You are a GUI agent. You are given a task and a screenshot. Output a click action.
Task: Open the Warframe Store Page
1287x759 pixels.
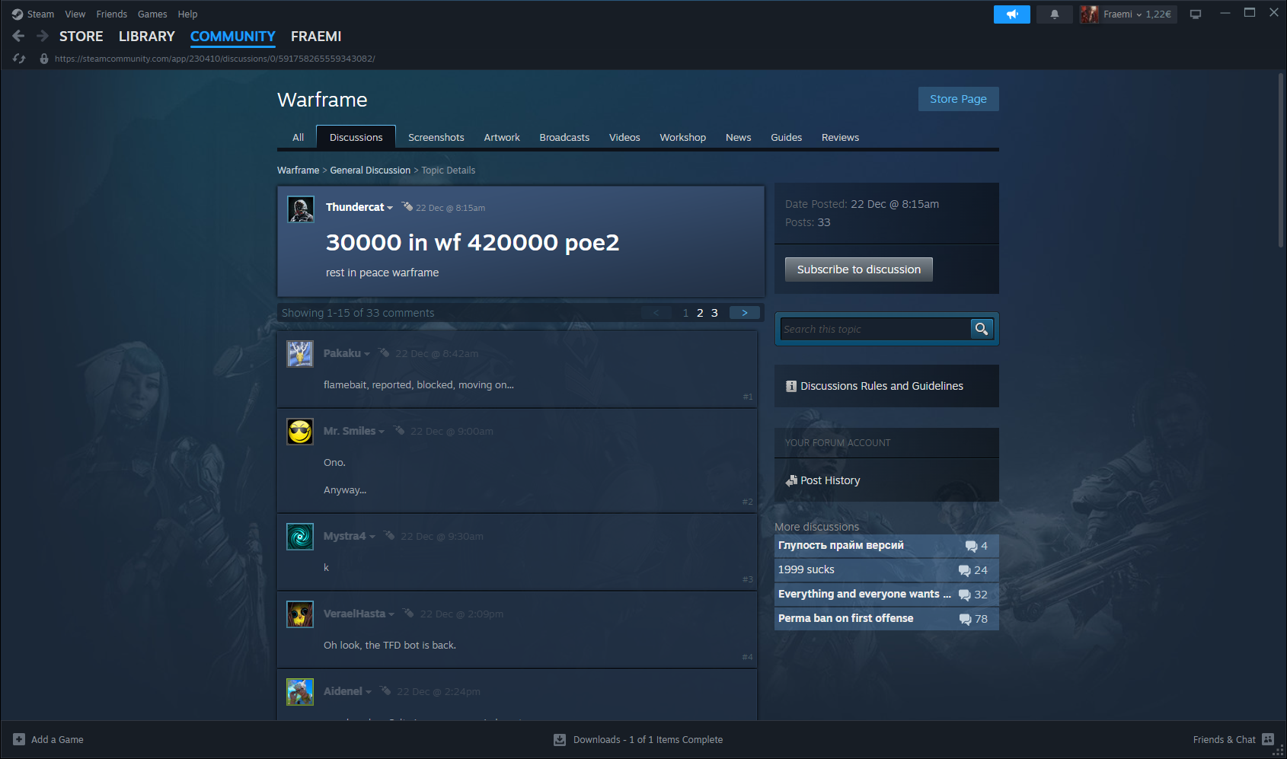(959, 99)
